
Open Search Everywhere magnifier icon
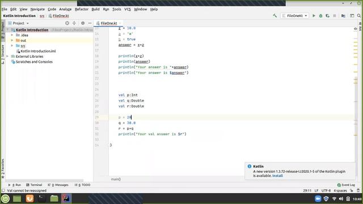359,16
